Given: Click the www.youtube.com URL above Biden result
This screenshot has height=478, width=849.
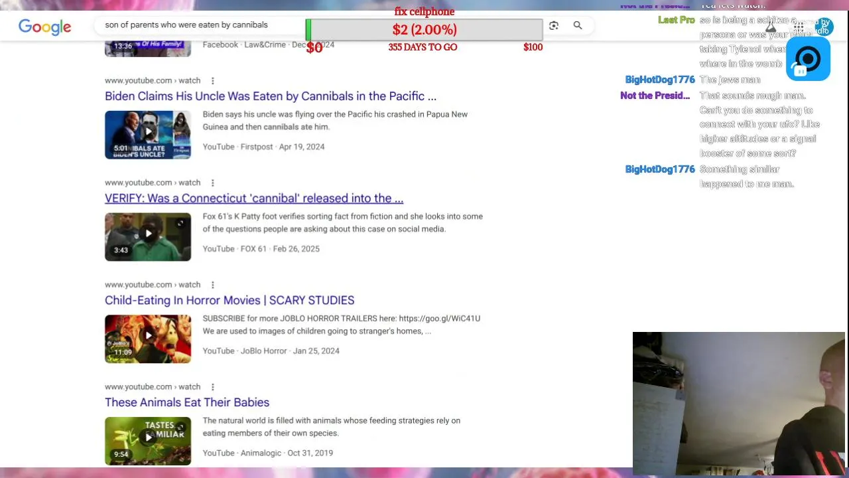Looking at the screenshot, I should pyautogui.click(x=153, y=80).
